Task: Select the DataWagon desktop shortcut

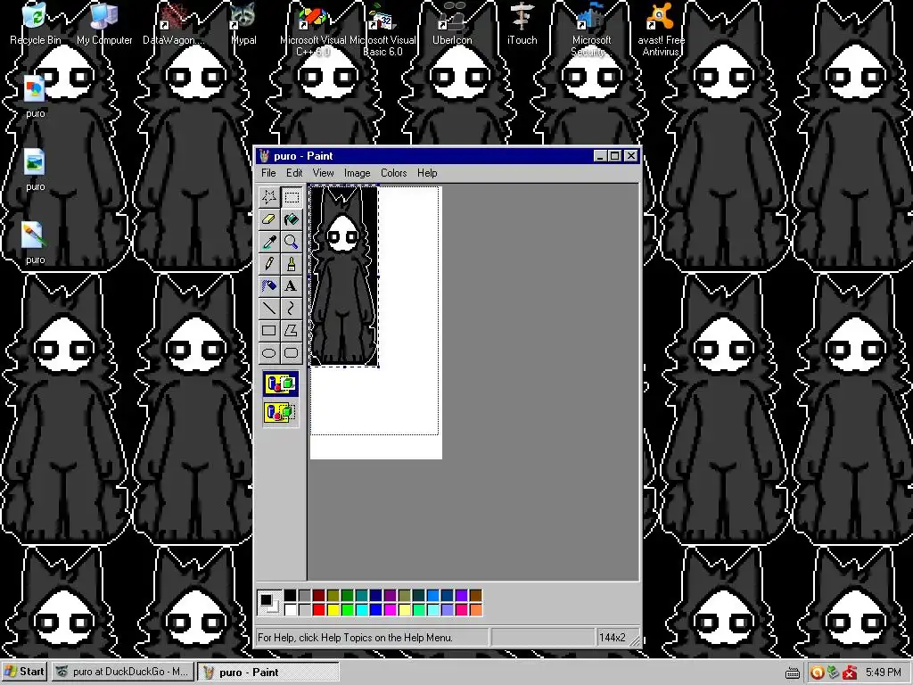Action: 174,24
